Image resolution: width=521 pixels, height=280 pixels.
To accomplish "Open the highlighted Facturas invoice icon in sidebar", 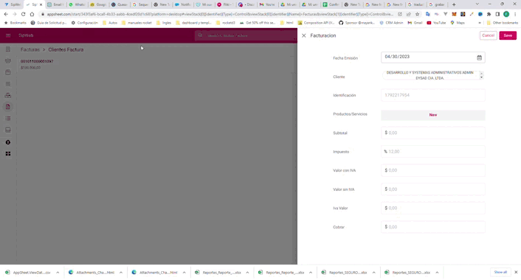I will point(8,107).
